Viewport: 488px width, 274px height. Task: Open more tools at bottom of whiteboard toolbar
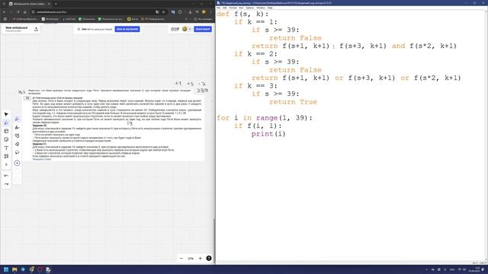(x=6, y=164)
